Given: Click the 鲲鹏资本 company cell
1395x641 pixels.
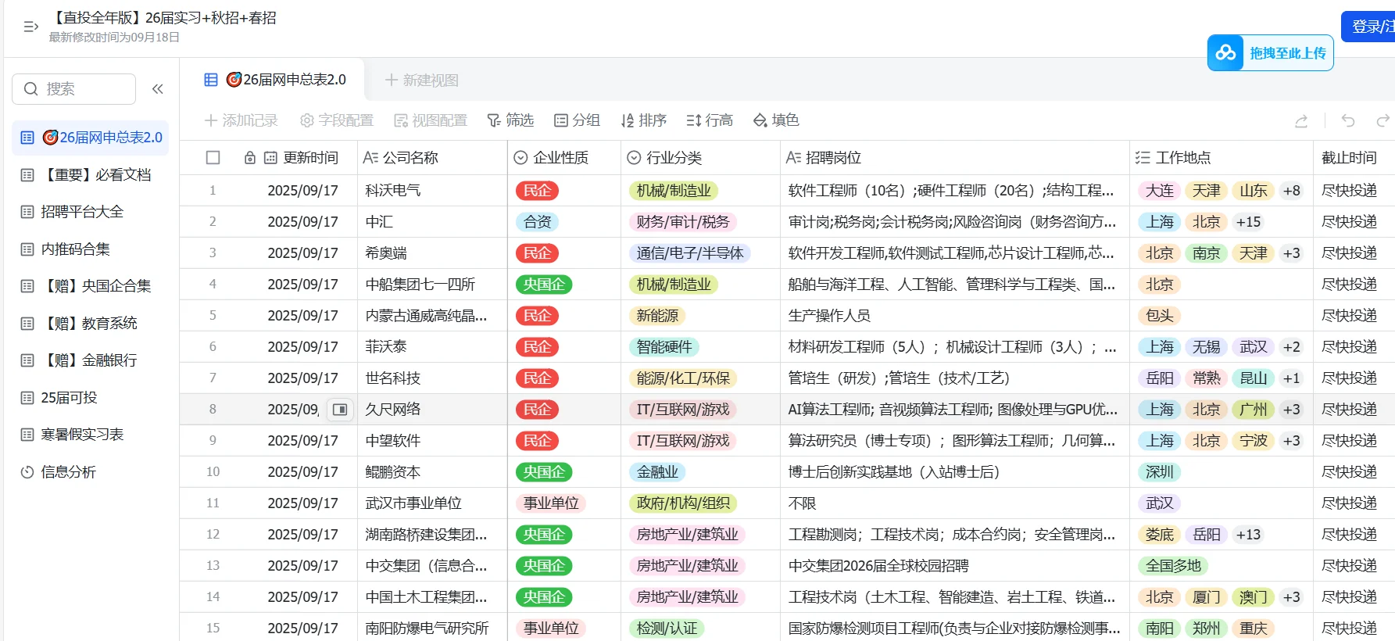Looking at the screenshot, I should (x=432, y=472).
